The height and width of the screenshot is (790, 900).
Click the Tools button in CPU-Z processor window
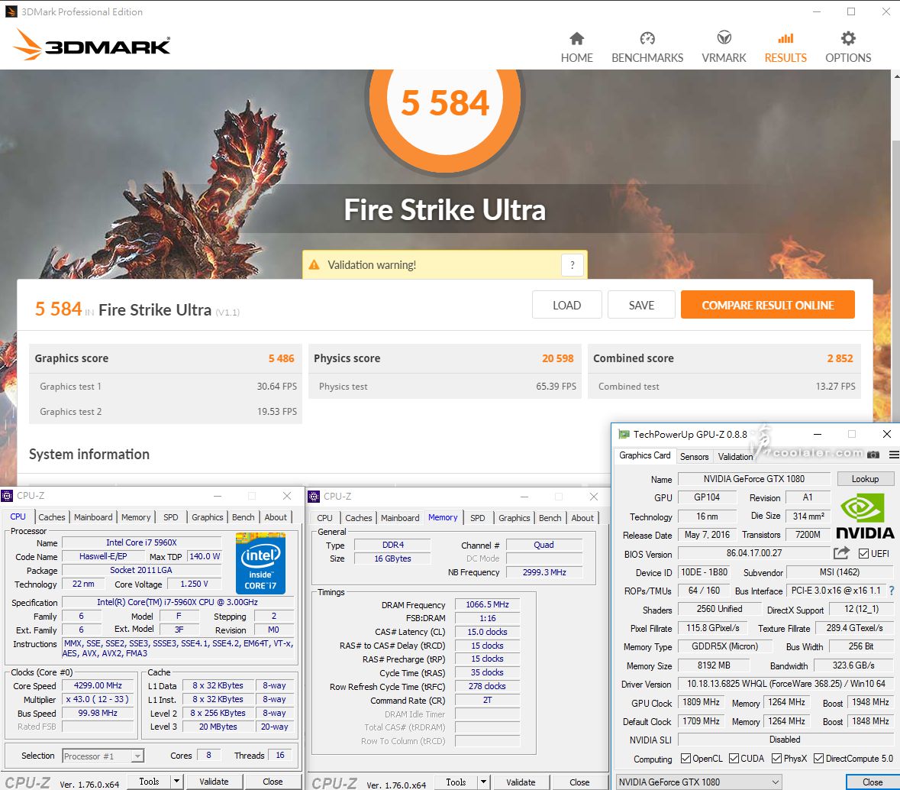[149, 782]
